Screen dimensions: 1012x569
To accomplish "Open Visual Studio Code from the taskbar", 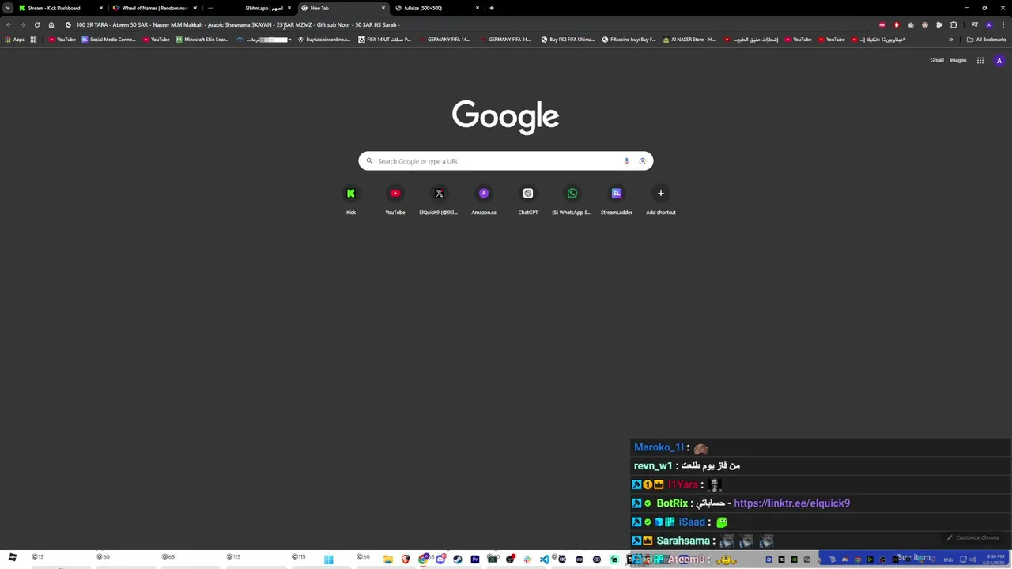I will pyautogui.click(x=545, y=560).
